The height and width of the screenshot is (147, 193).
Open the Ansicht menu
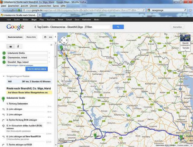[24, 6]
